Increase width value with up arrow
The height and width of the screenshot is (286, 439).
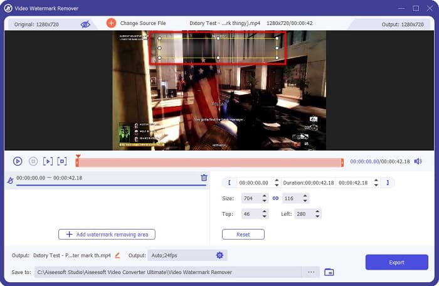tap(264, 196)
